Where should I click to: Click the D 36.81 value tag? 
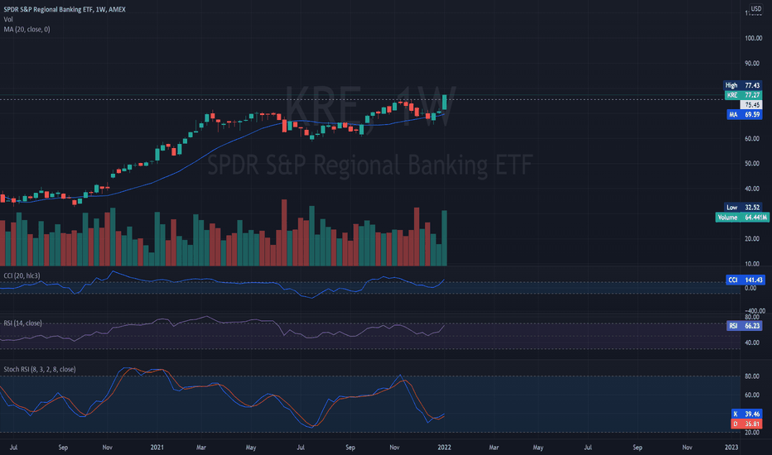pyautogui.click(x=746, y=424)
